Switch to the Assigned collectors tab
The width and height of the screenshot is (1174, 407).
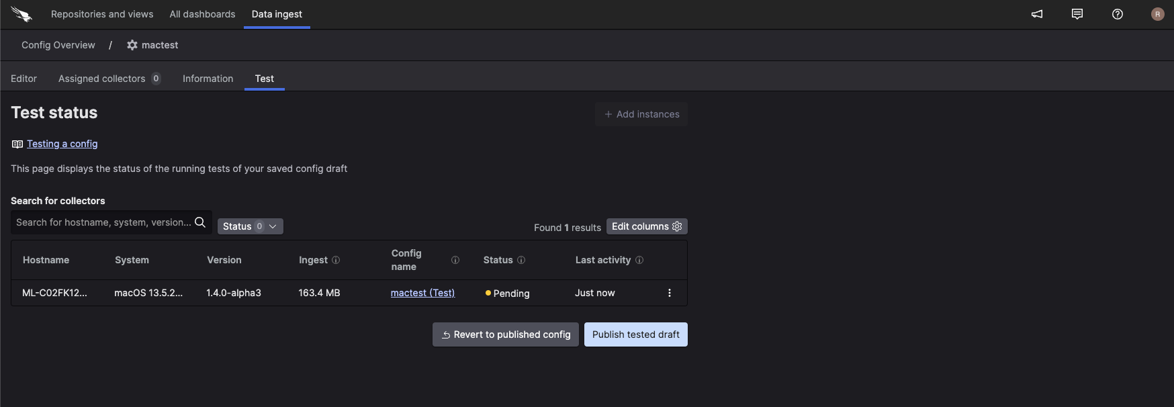[x=102, y=79]
